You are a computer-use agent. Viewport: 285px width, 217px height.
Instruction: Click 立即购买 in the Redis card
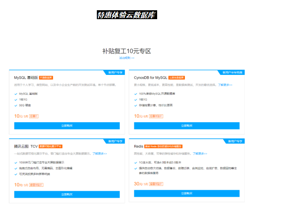186,193
